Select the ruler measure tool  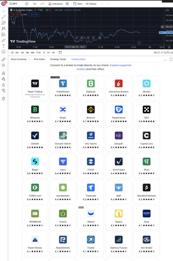[4, 59]
